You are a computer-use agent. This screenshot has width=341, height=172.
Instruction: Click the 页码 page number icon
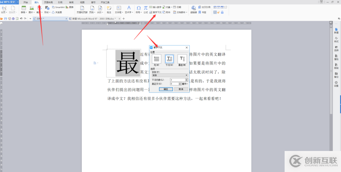coord(92,8)
